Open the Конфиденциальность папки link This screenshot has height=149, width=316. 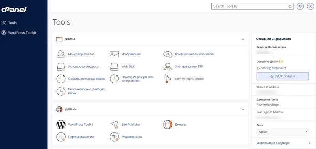pos(194,54)
